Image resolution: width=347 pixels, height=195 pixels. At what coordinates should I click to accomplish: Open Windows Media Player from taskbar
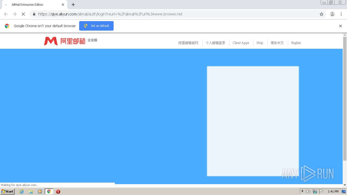40,191
